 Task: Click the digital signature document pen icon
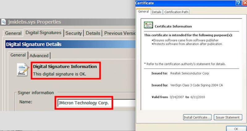click(23, 70)
